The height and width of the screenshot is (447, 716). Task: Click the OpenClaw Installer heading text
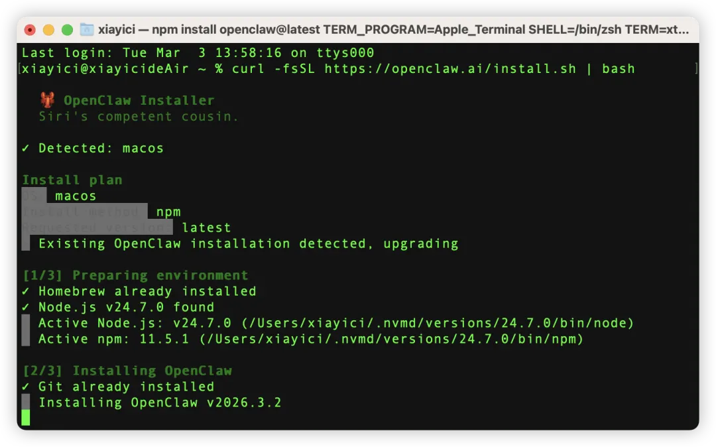pyautogui.click(x=139, y=100)
